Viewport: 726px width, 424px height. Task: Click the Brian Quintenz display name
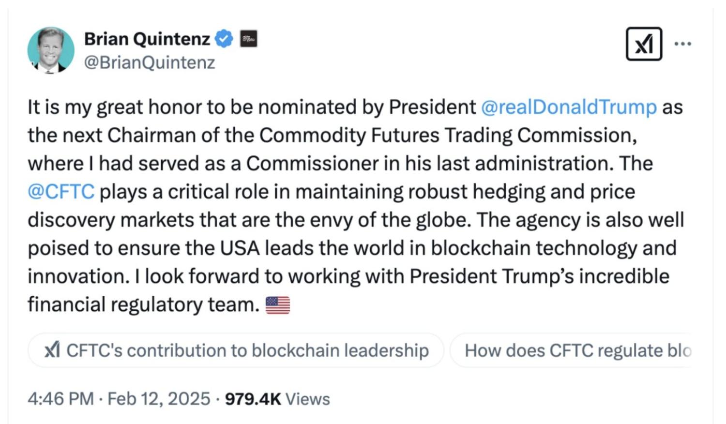(147, 39)
